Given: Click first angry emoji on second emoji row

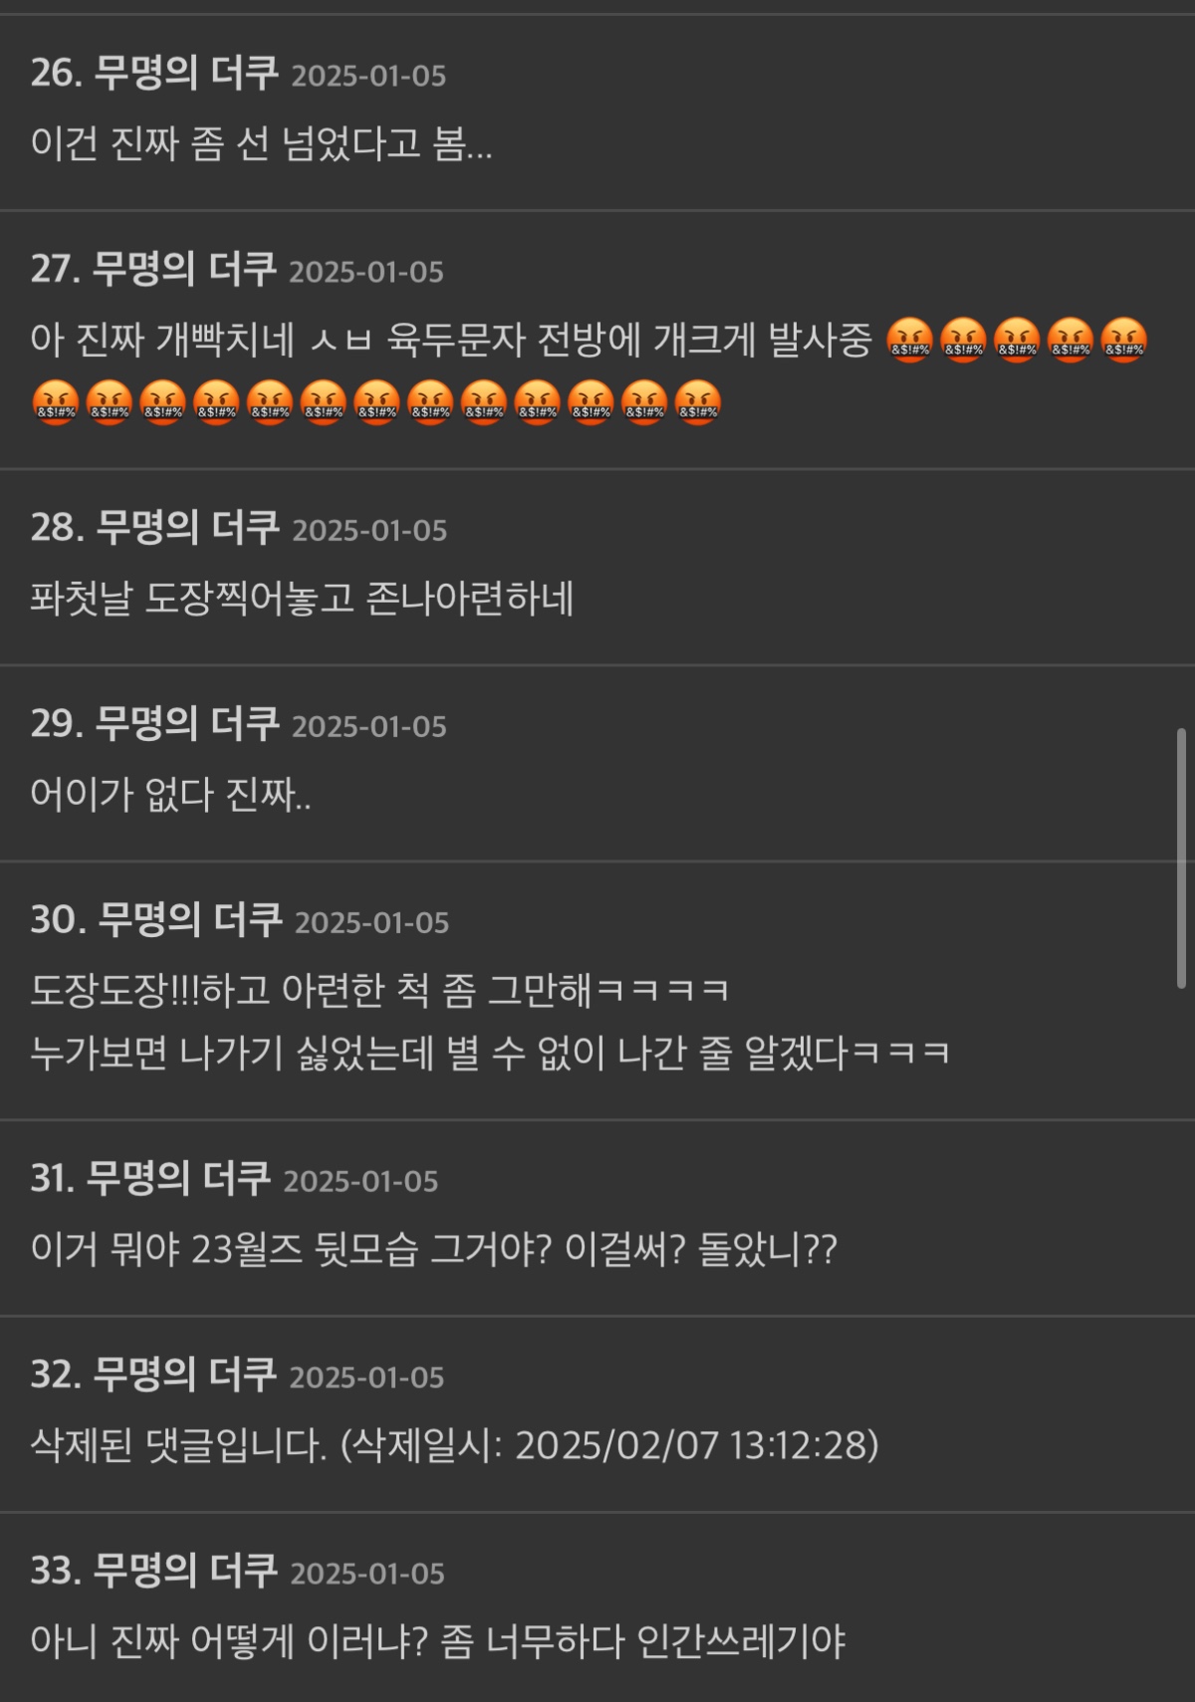Looking at the screenshot, I should coord(55,403).
